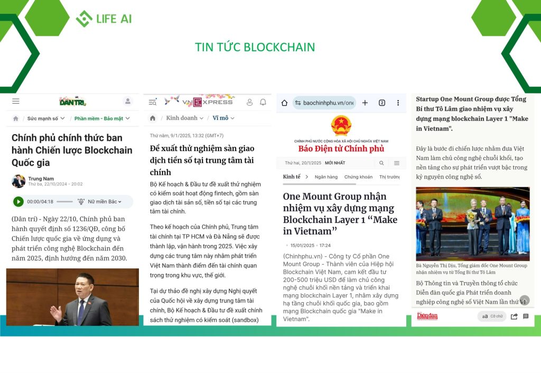
Task: Open the Dân Trí user account icon
Action: [x=128, y=101]
